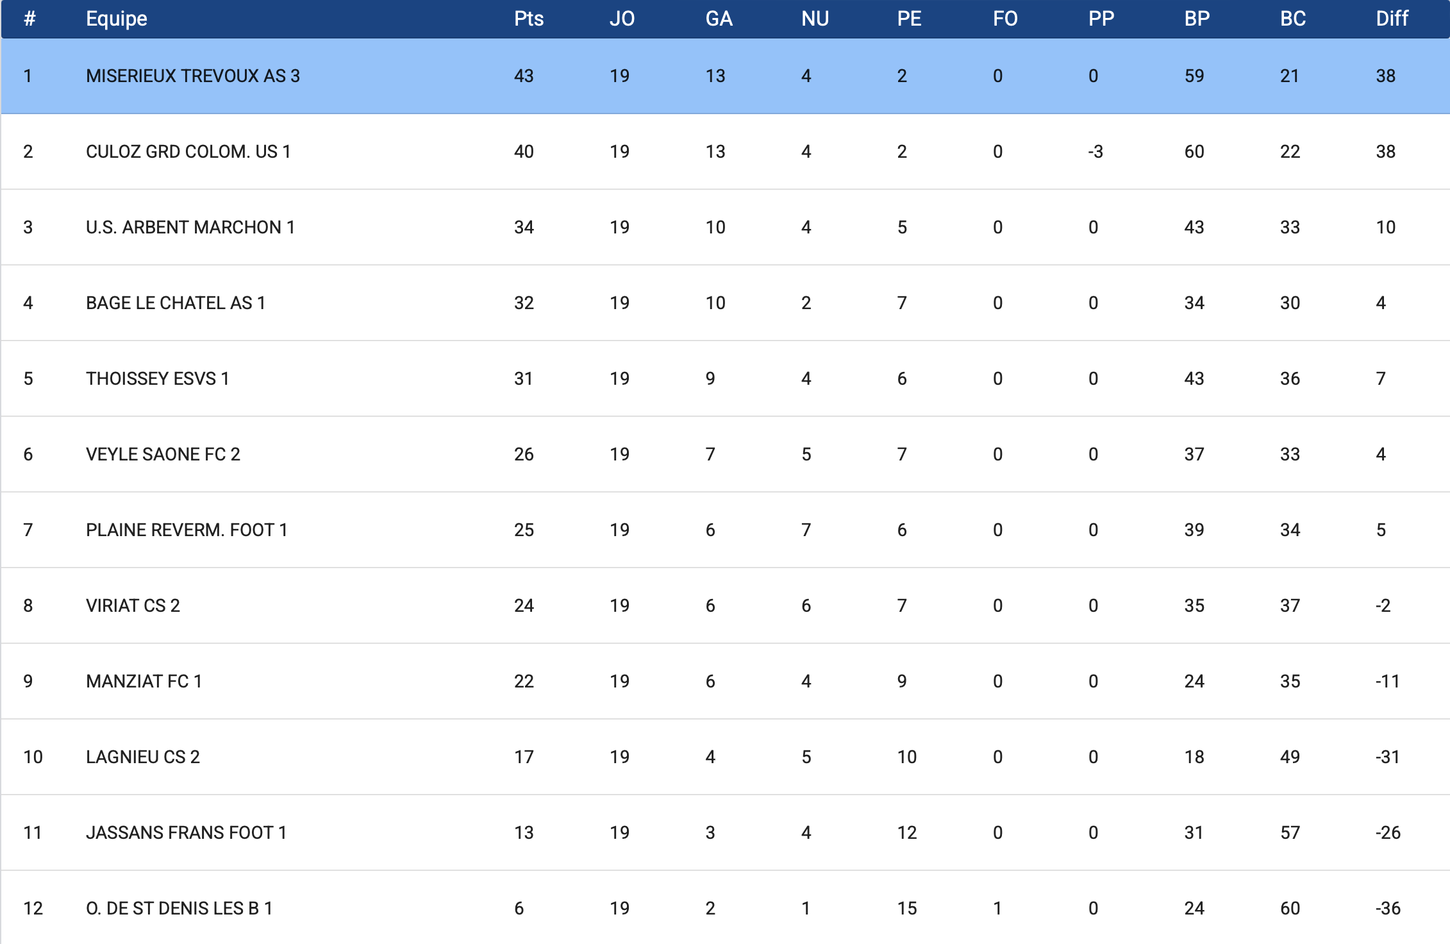Select VEYLE SAONE FC 2 team
This screenshot has height=944, width=1450.
tap(163, 455)
